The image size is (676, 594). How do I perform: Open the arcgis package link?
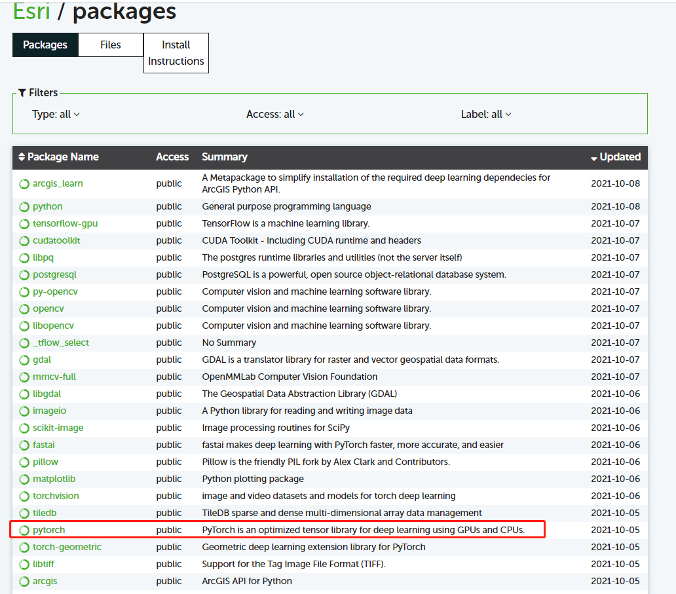click(45, 581)
